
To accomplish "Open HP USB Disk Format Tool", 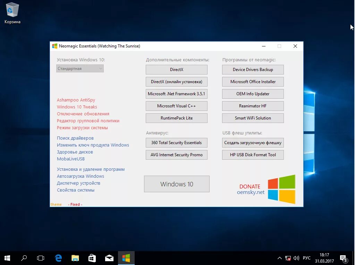I will [x=253, y=155].
